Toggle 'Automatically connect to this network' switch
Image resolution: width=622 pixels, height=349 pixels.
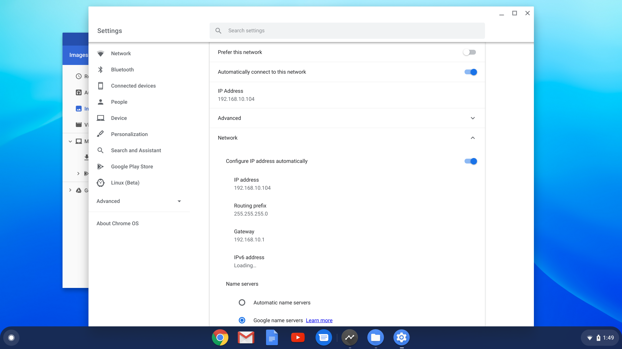point(470,72)
